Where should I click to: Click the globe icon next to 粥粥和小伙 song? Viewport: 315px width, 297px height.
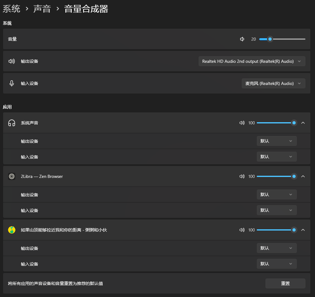coord(11,230)
